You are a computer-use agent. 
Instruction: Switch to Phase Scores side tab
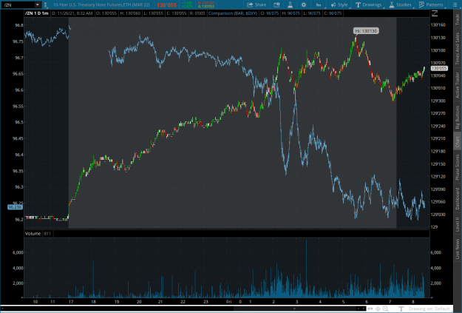point(458,167)
